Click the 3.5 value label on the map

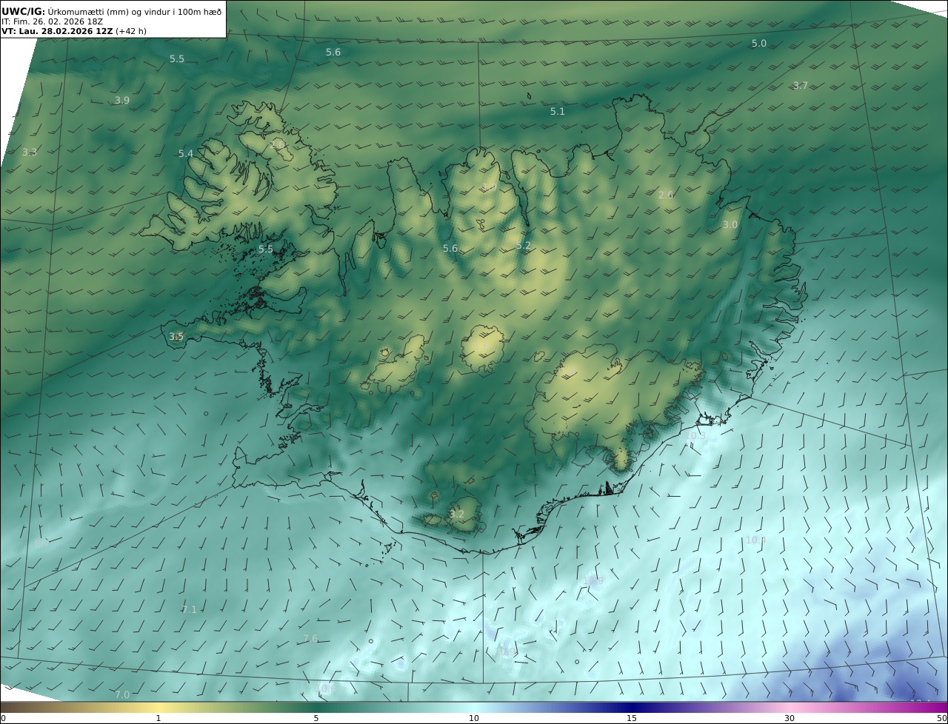176,337
